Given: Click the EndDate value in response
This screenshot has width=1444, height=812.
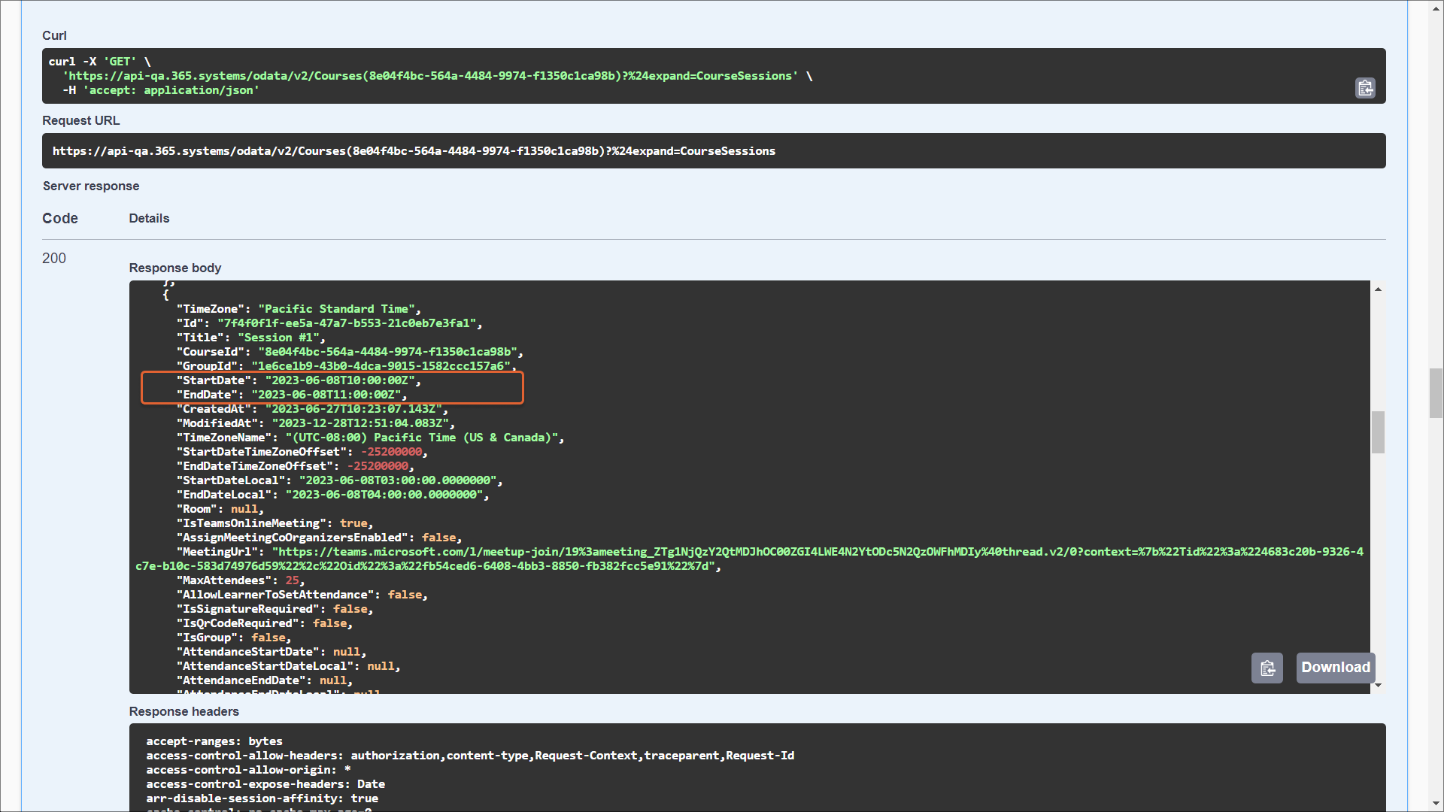Looking at the screenshot, I should (326, 395).
